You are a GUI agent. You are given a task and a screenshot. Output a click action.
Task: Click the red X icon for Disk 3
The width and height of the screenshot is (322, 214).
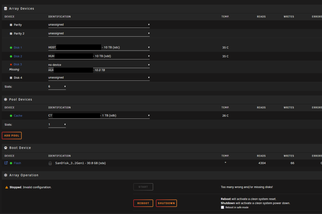(x=11, y=65)
